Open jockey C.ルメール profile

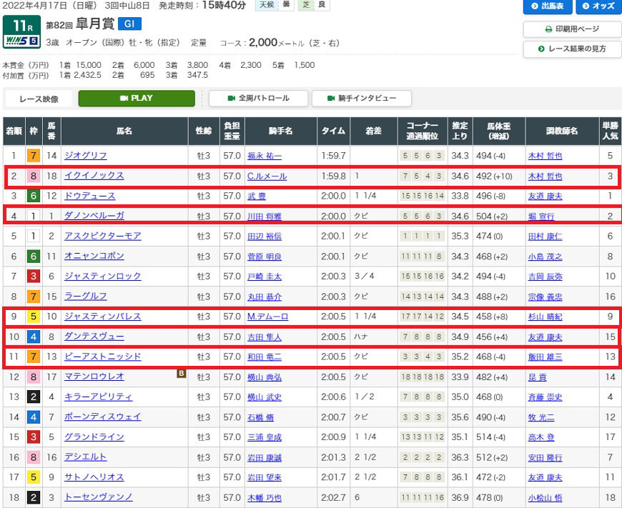click(x=267, y=176)
